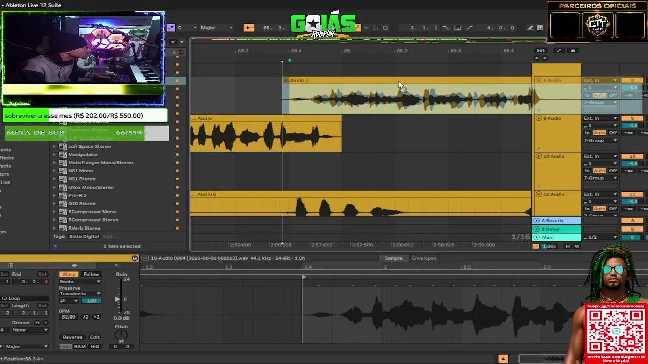Image resolution: width=648 pixels, height=364 pixels.
Task: Collapse the 11 Audio track
Action: point(539,194)
